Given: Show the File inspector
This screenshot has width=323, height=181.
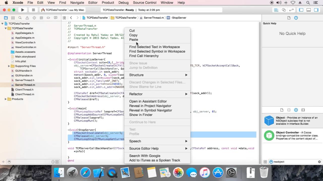Looking at the screenshot, I should (289, 18).
